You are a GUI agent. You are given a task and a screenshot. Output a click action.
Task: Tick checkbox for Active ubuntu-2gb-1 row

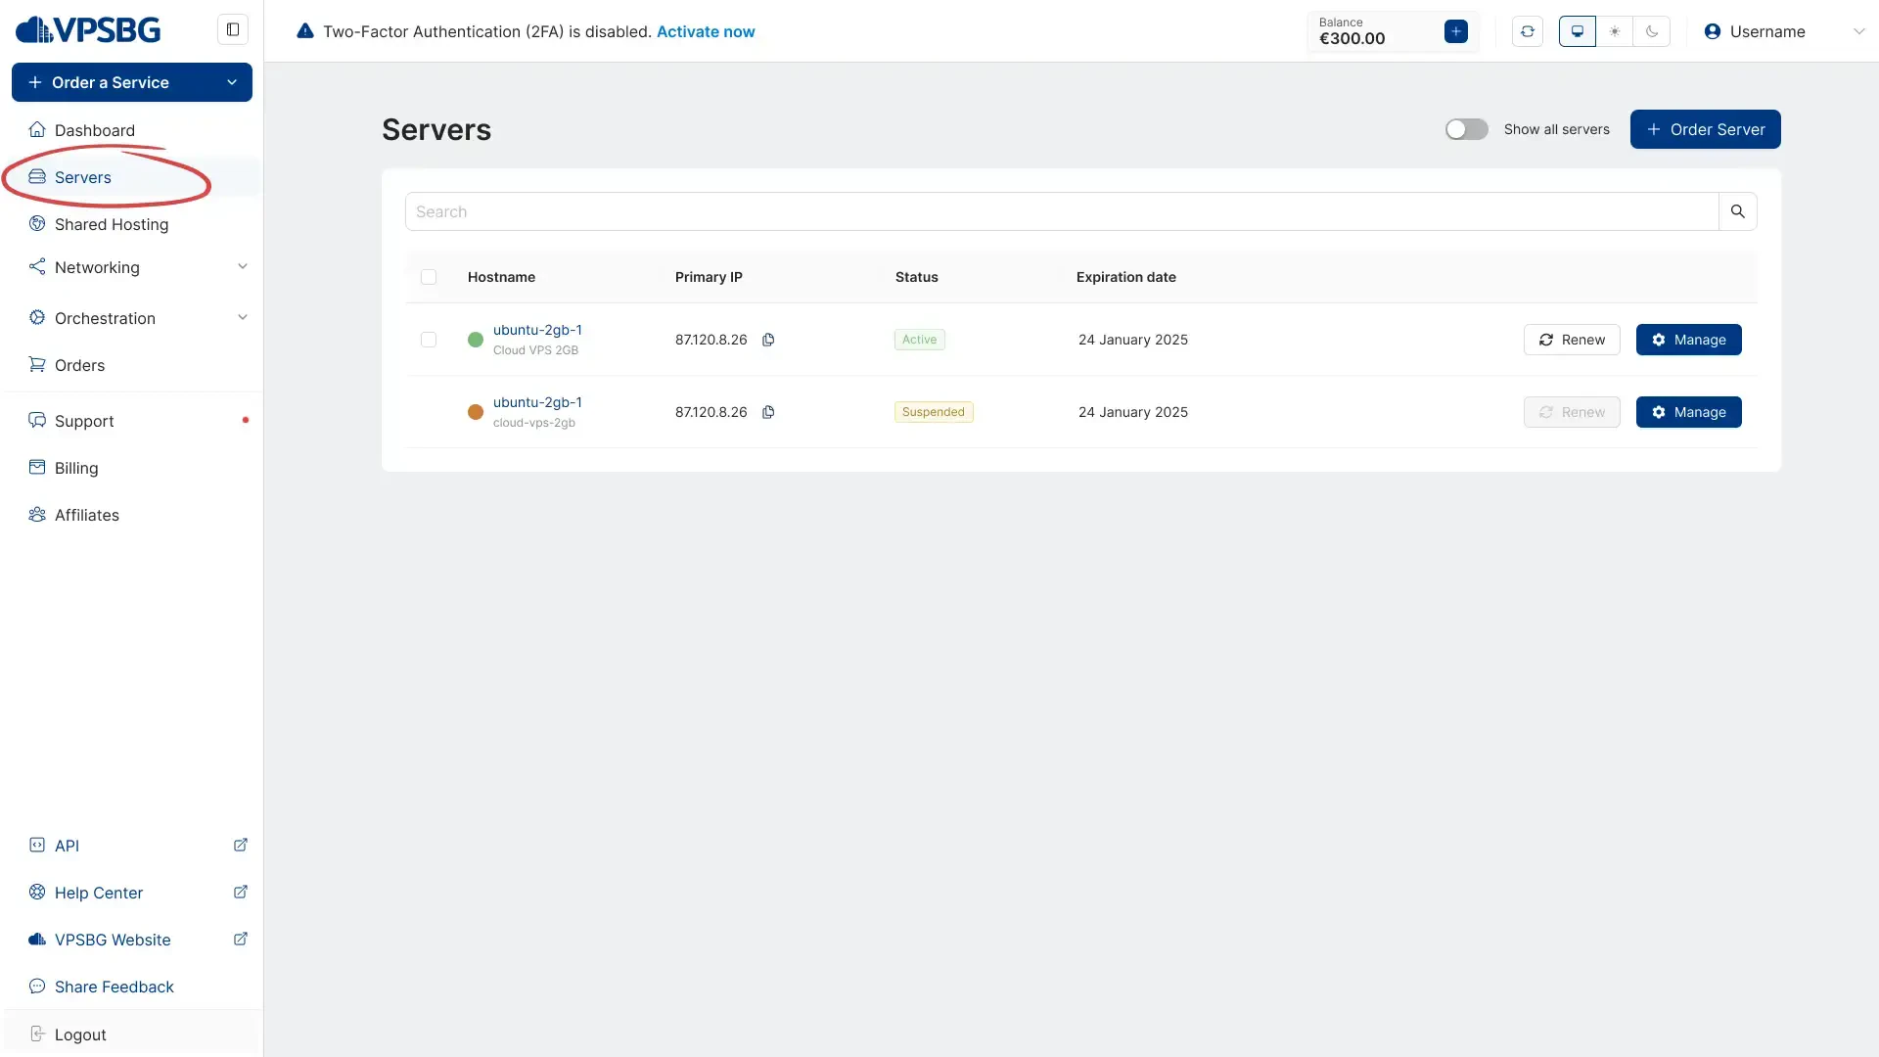point(429,340)
